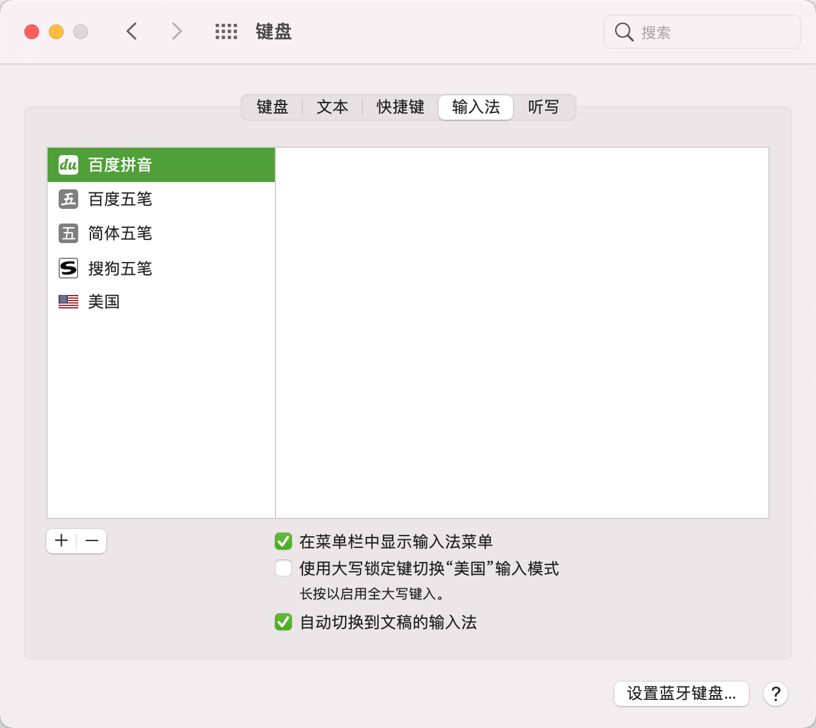Go forward using the right chevron
816x728 pixels.
tap(177, 31)
